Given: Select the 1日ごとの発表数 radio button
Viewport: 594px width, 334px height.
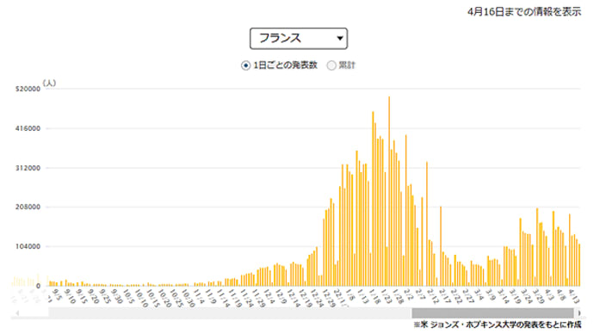Looking at the screenshot, I should click(x=246, y=65).
